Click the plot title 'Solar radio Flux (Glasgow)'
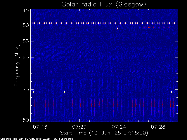This screenshot has height=140, width=187. coord(104,5)
